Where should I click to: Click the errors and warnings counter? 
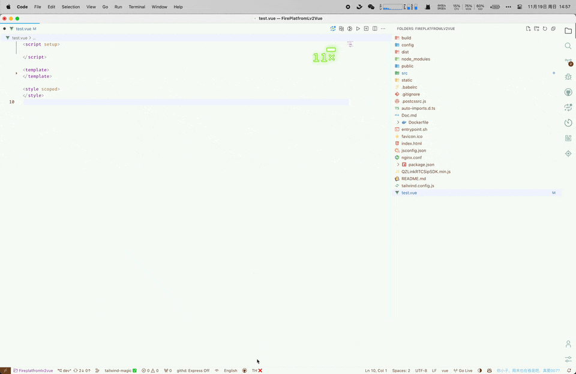coord(150,370)
